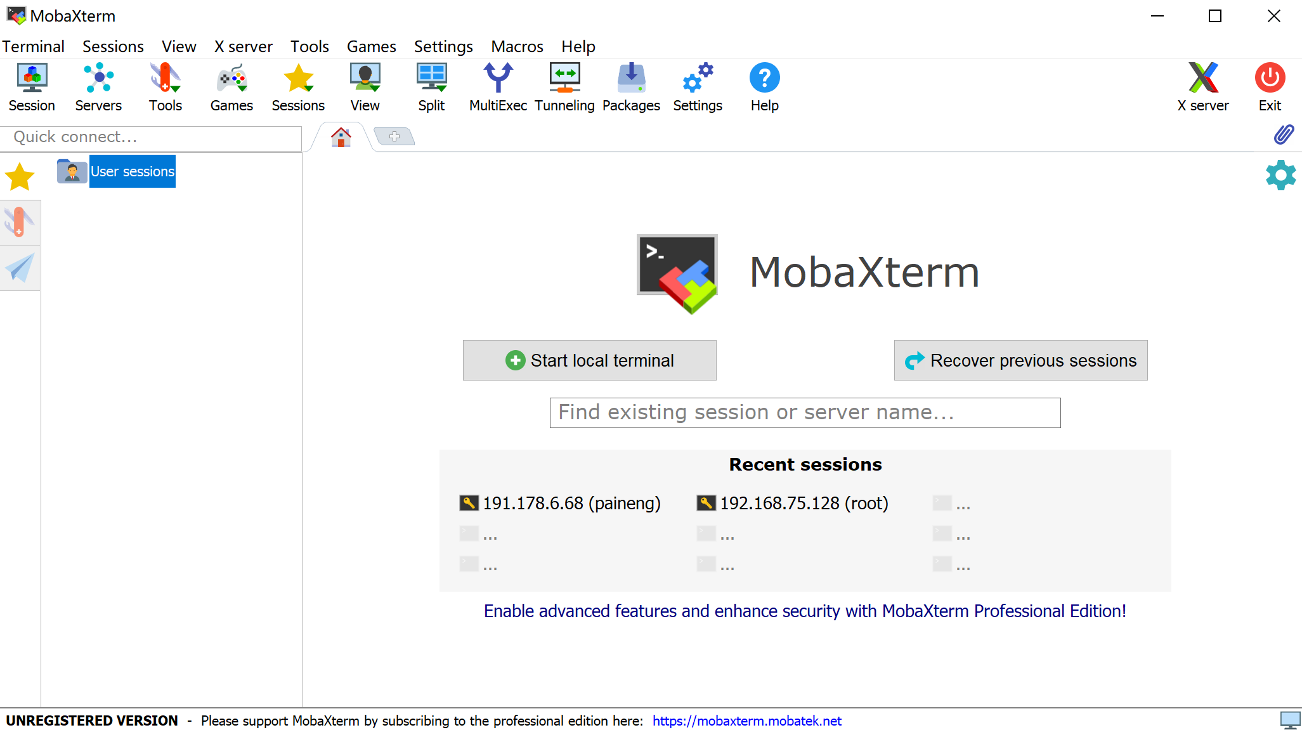Minimize the MobaXterm window

[1157, 16]
